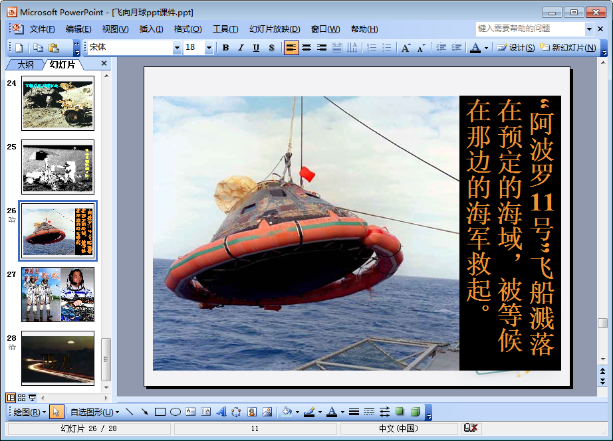Open the 格式(O) menu
The image size is (613, 441).
(187, 29)
